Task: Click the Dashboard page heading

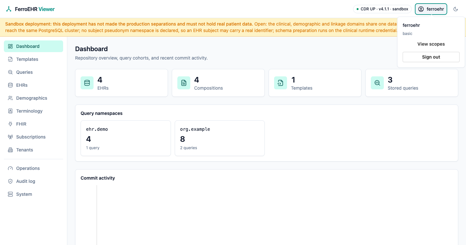Action: [92, 49]
